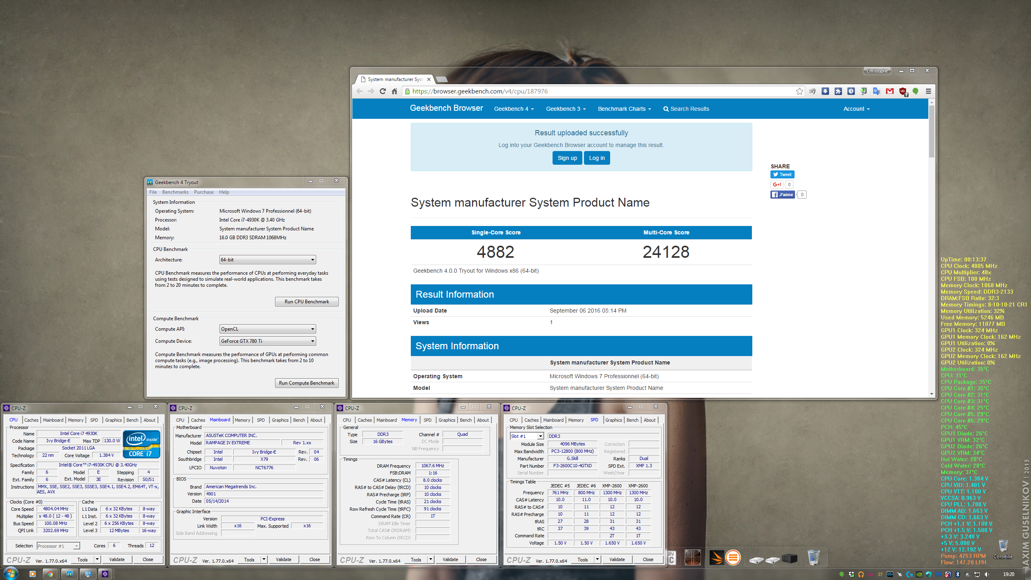Viewport: 1031px width, 580px height.
Task: Open the uBlock Origin extension showing 7
Action: coord(903,92)
